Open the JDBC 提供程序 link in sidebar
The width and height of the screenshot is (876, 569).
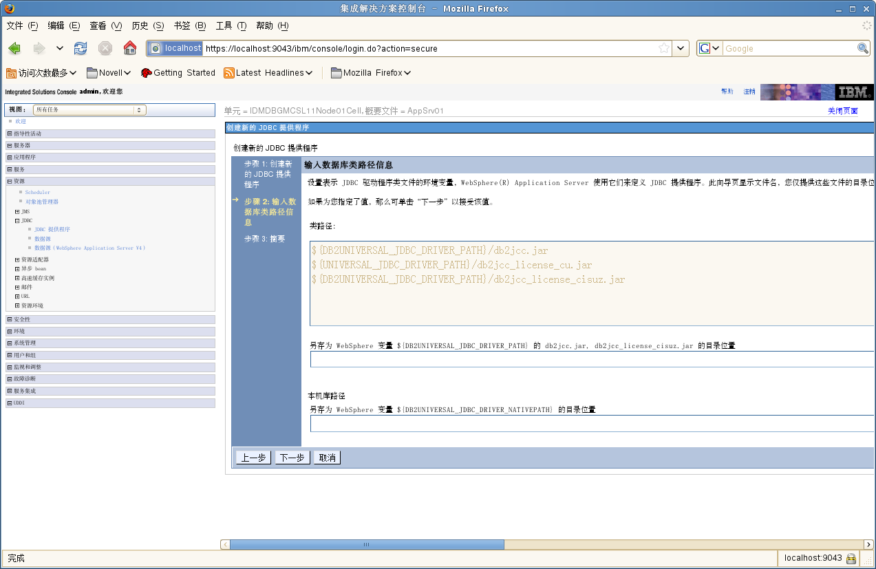tap(52, 229)
